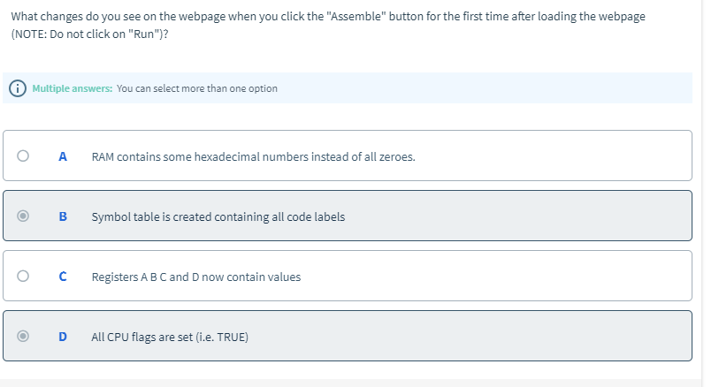The image size is (719, 387).
Task: Select radio button for option C
Action: [x=23, y=276]
